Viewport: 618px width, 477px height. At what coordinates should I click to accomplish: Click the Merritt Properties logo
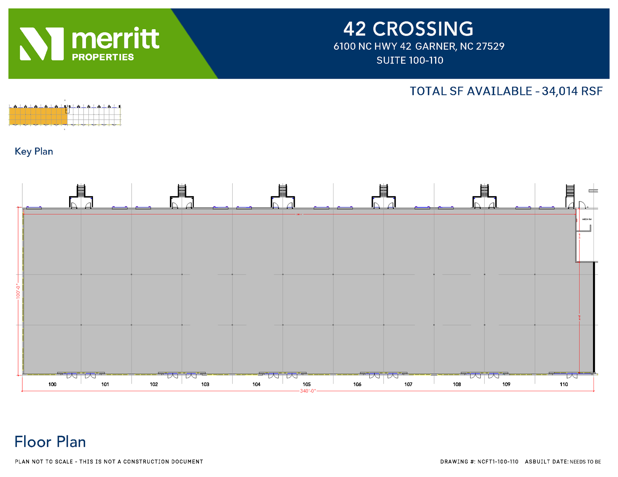point(90,44)
